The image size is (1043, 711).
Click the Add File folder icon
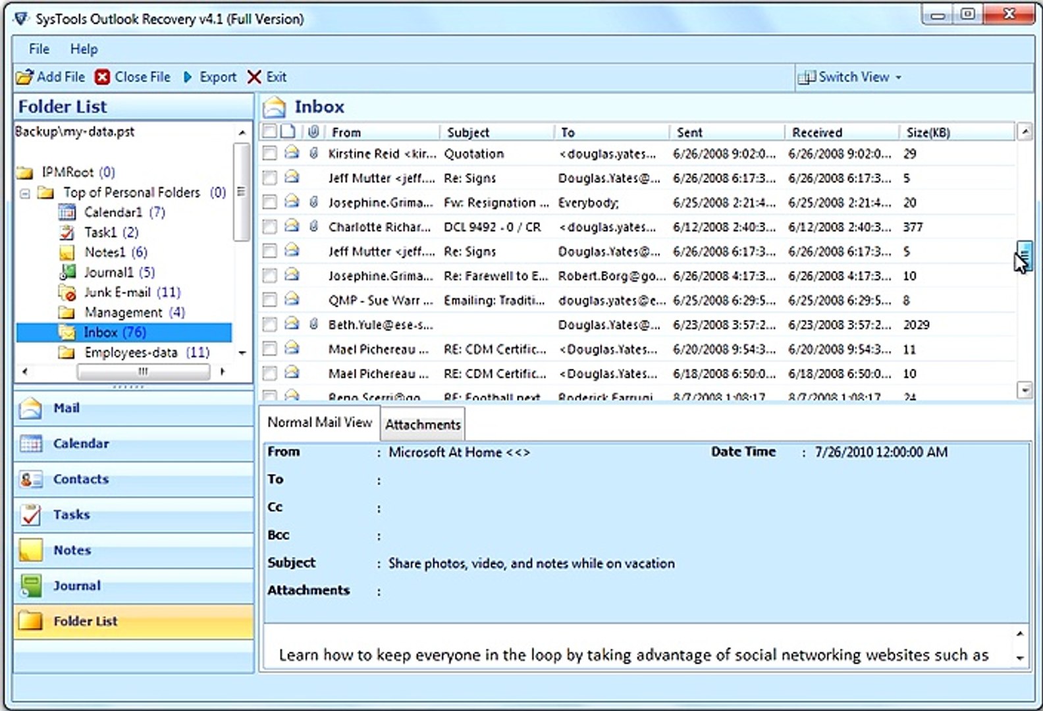click(x=24, y=77)
